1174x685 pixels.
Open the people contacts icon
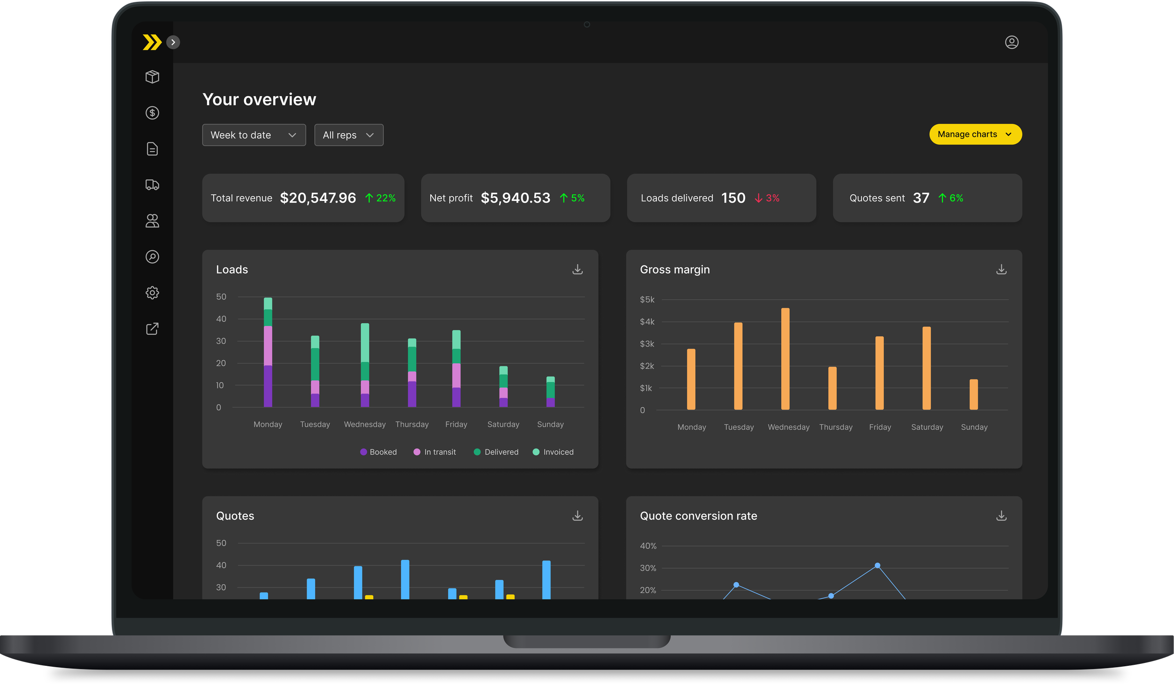(152, 221)
